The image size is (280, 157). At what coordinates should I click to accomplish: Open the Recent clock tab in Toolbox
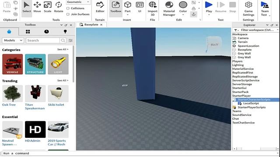point(46,32)
